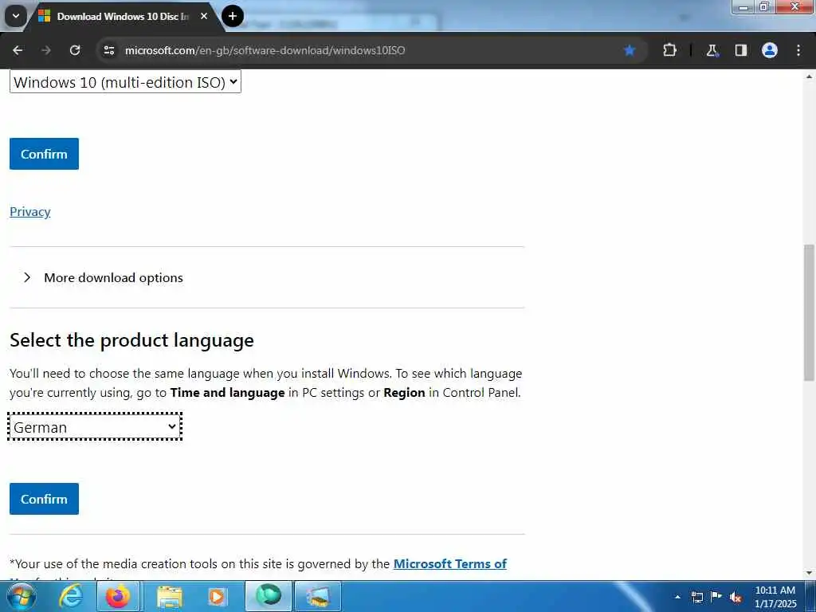Viewport: 816px width, 612px height.
Task: Reload the Microsoft download page
Action: click(75, 50)
